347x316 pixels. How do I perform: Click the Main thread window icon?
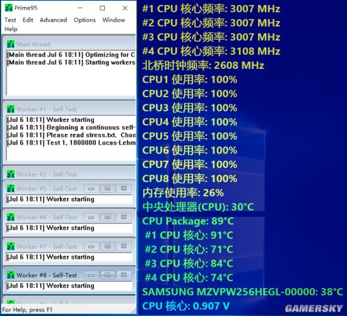(10, 44)
